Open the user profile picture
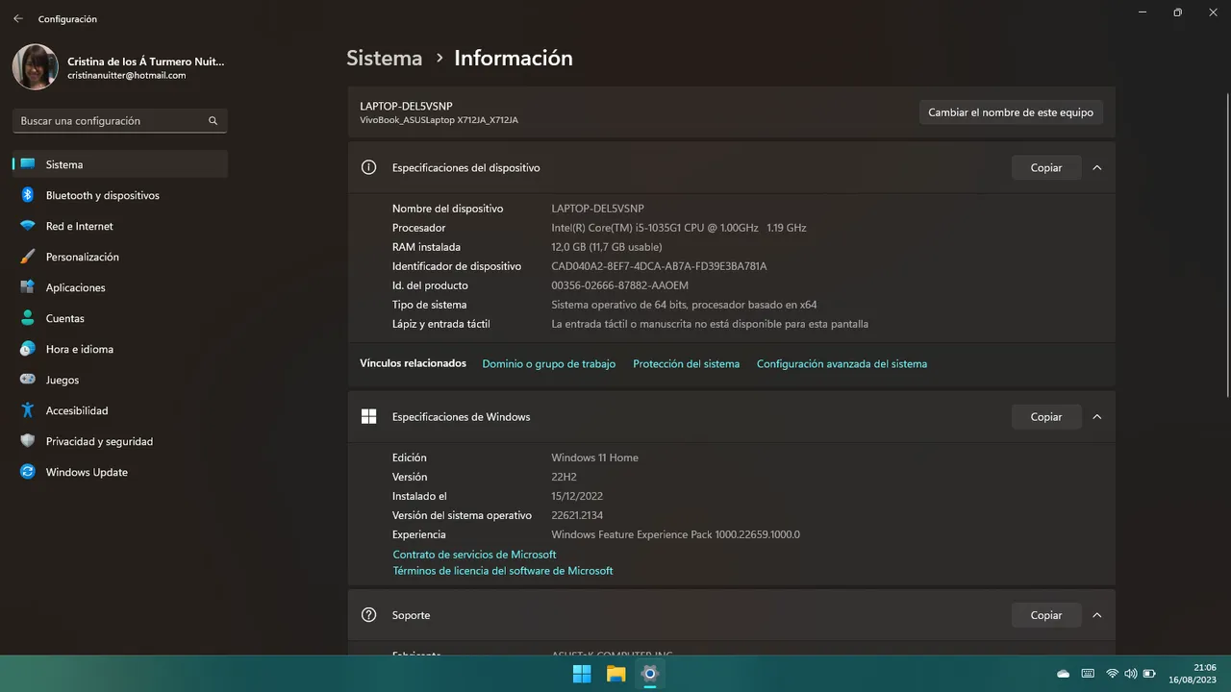This screenshot has height=692, width=1231. (x=35, y=67)
